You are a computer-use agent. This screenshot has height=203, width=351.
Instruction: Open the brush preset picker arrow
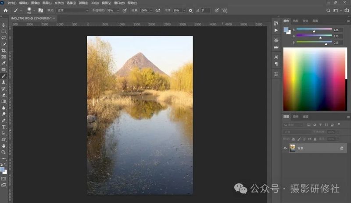[34, 11]
